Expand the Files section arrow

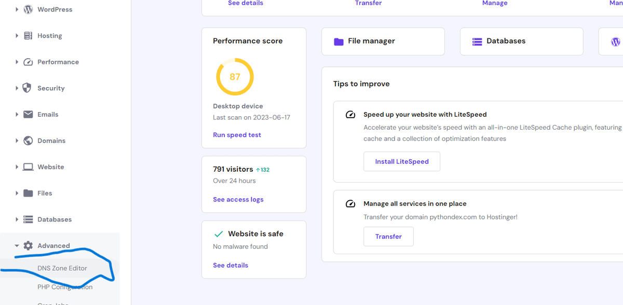(17, 193)
